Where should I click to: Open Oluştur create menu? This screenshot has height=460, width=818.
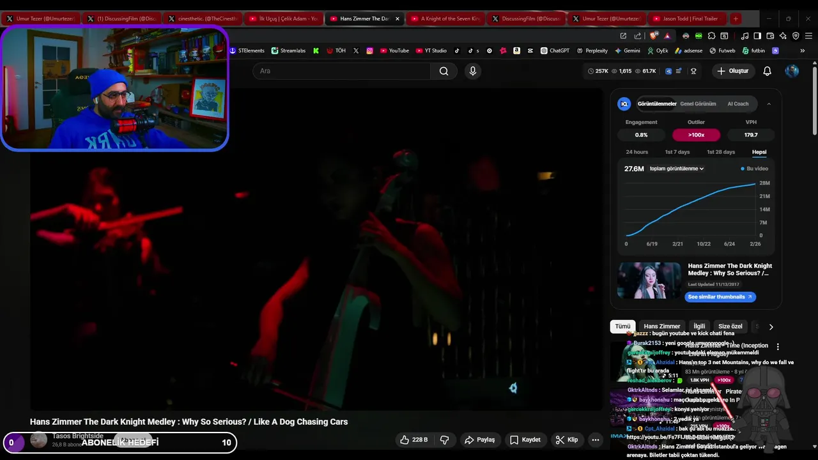pyautogui.click(x=732, y=71)
